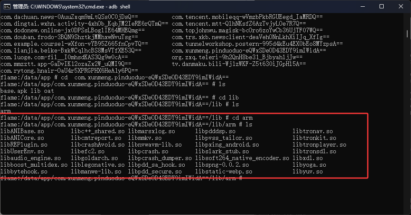The width and height of the screenshot is (411, 215).
Task: Click on libpxing_android.so entry
Action: (x=227, y=145)
